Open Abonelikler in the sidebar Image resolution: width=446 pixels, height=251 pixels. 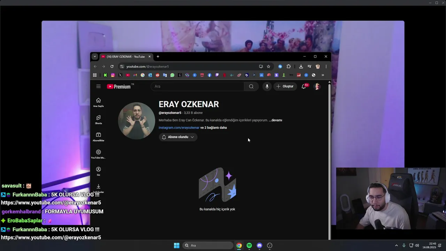pos(99,137)
